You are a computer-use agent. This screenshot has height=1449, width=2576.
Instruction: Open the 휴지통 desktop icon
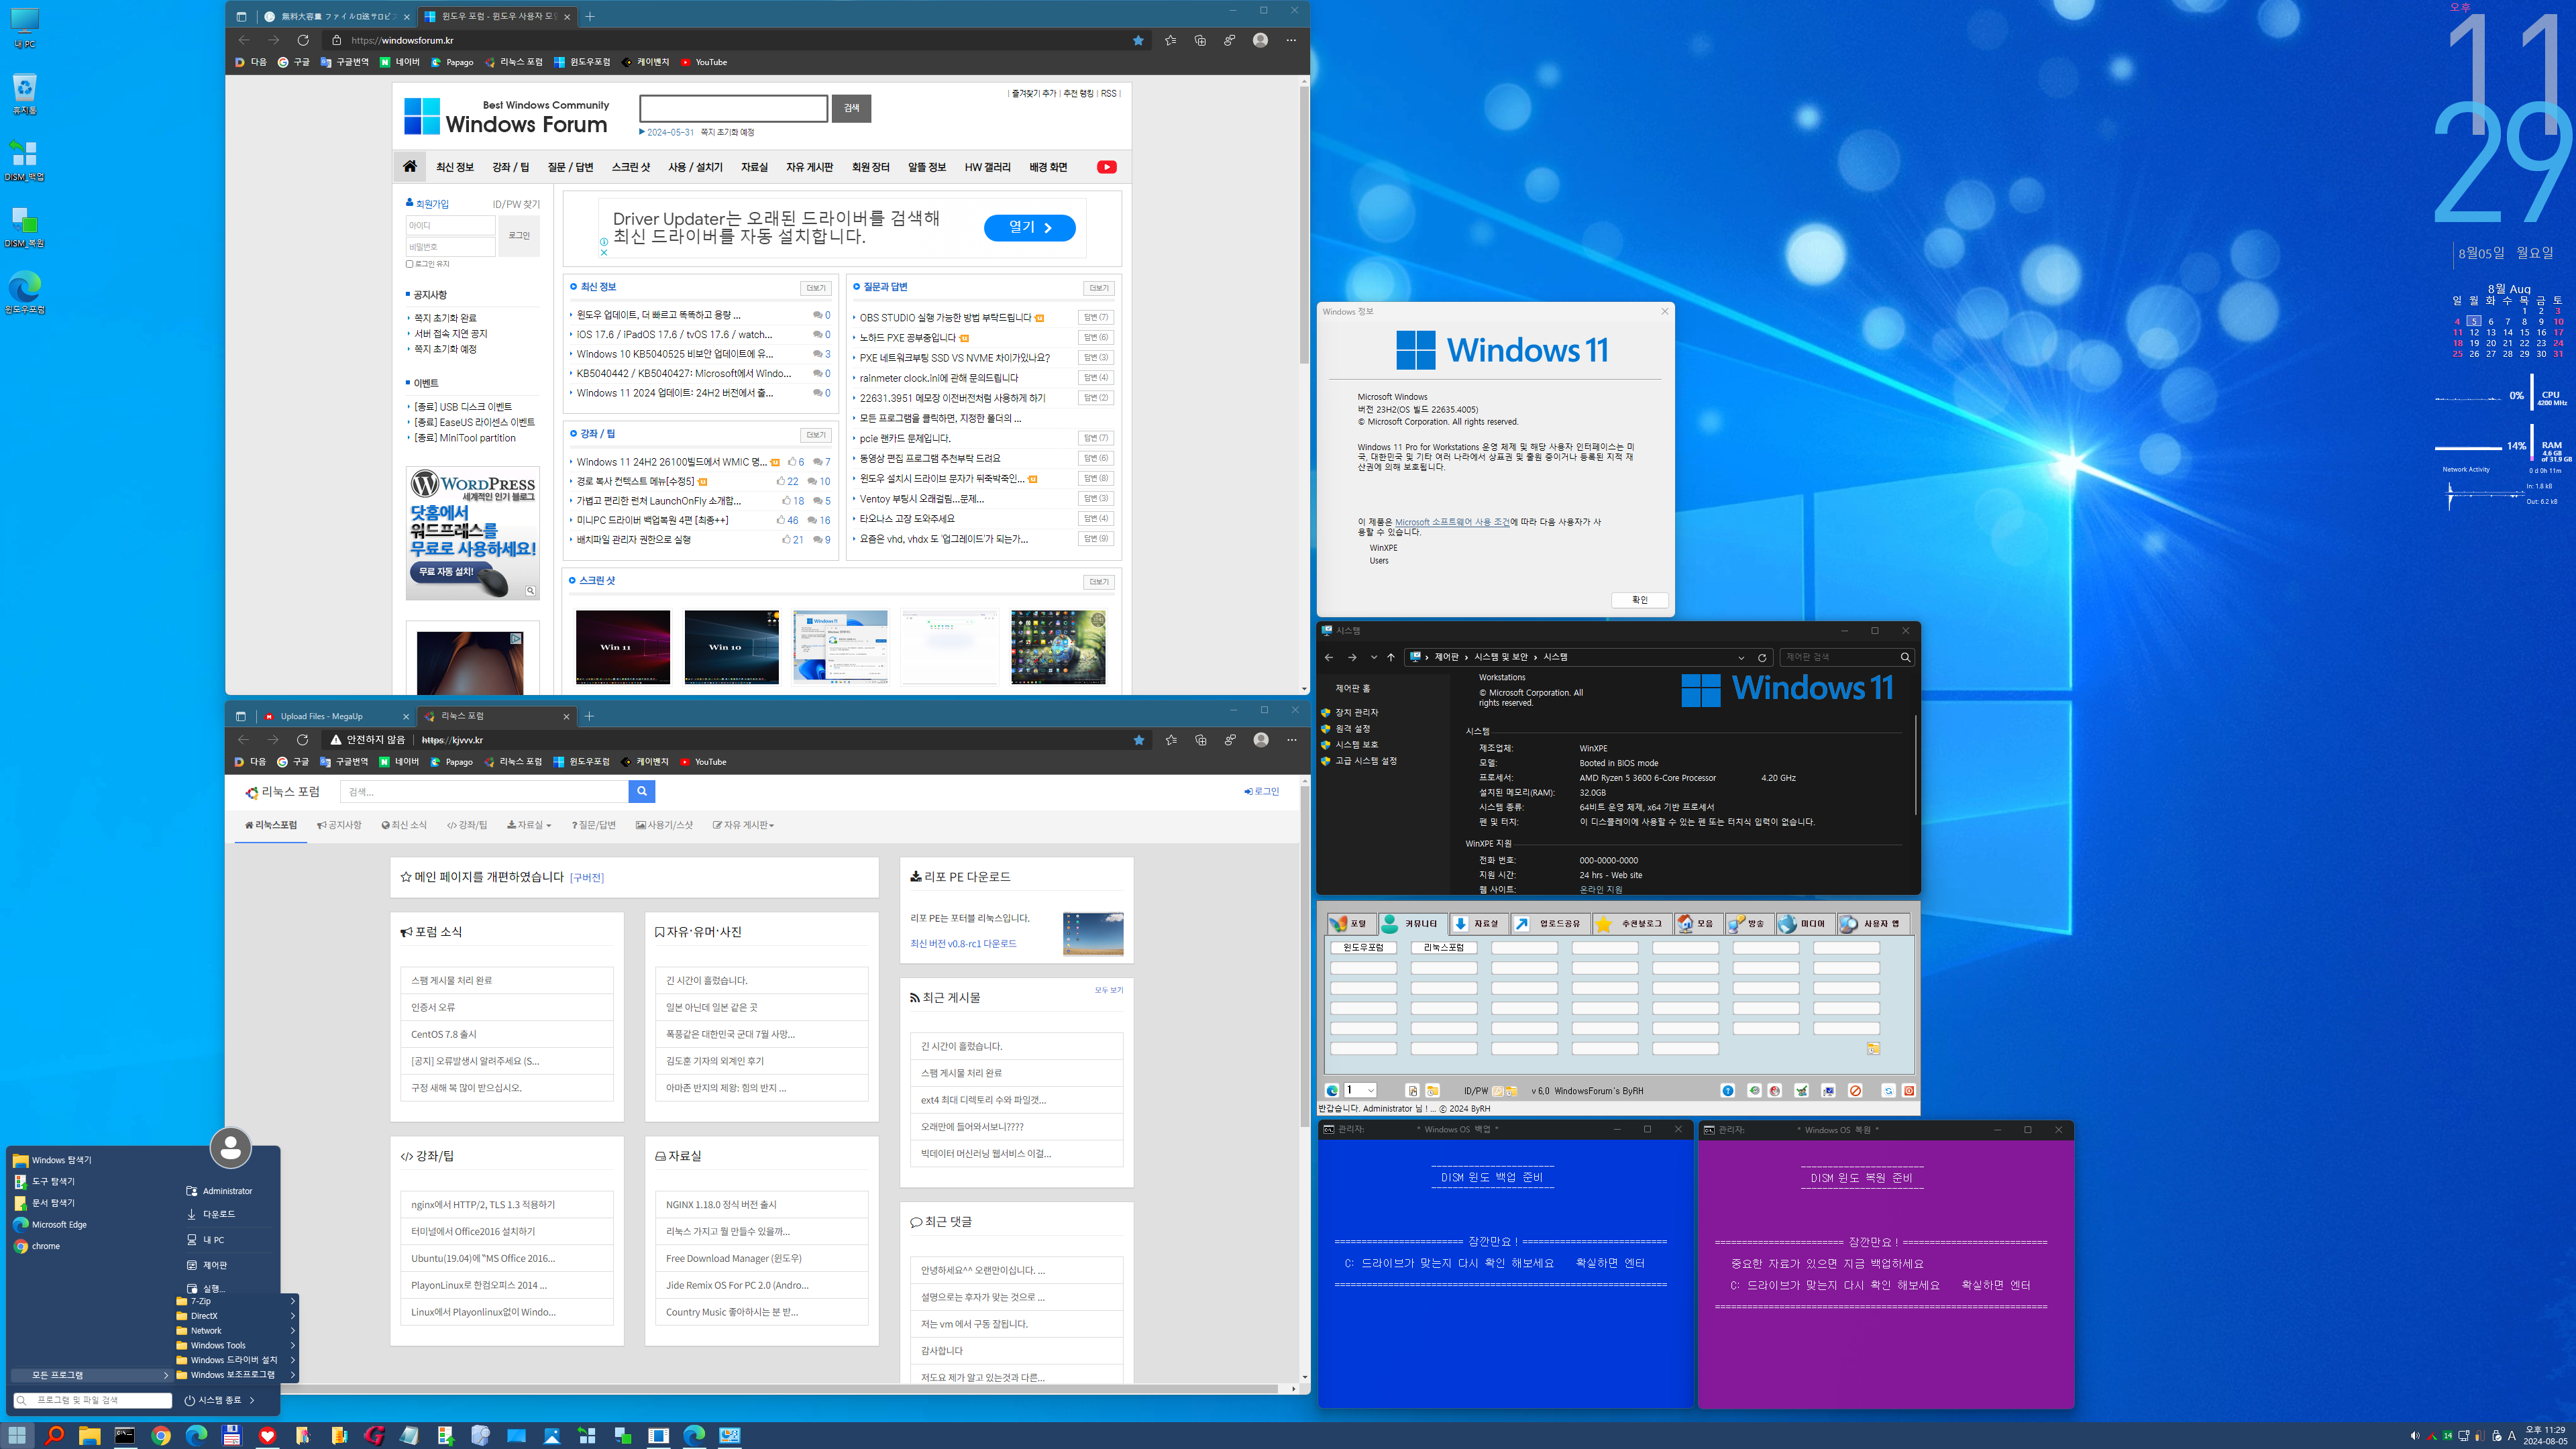tap(25, 94)
